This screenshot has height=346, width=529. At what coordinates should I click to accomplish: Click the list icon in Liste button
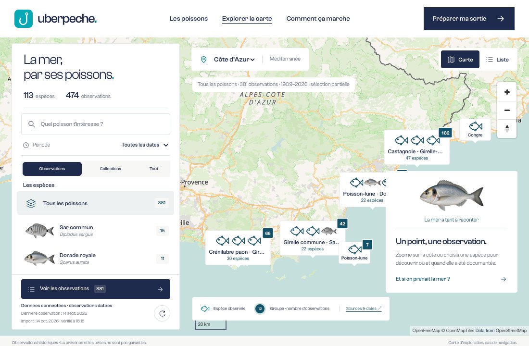[x=489, y=60]
